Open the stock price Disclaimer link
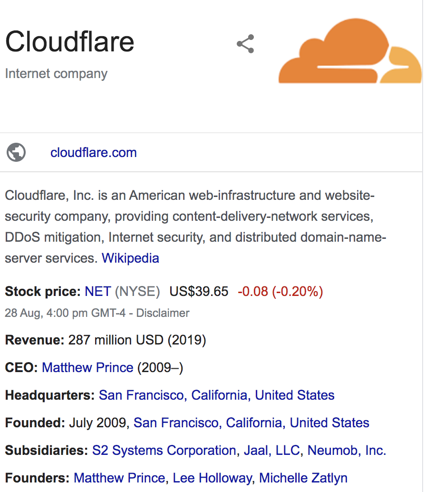 [x=163, y=313]
